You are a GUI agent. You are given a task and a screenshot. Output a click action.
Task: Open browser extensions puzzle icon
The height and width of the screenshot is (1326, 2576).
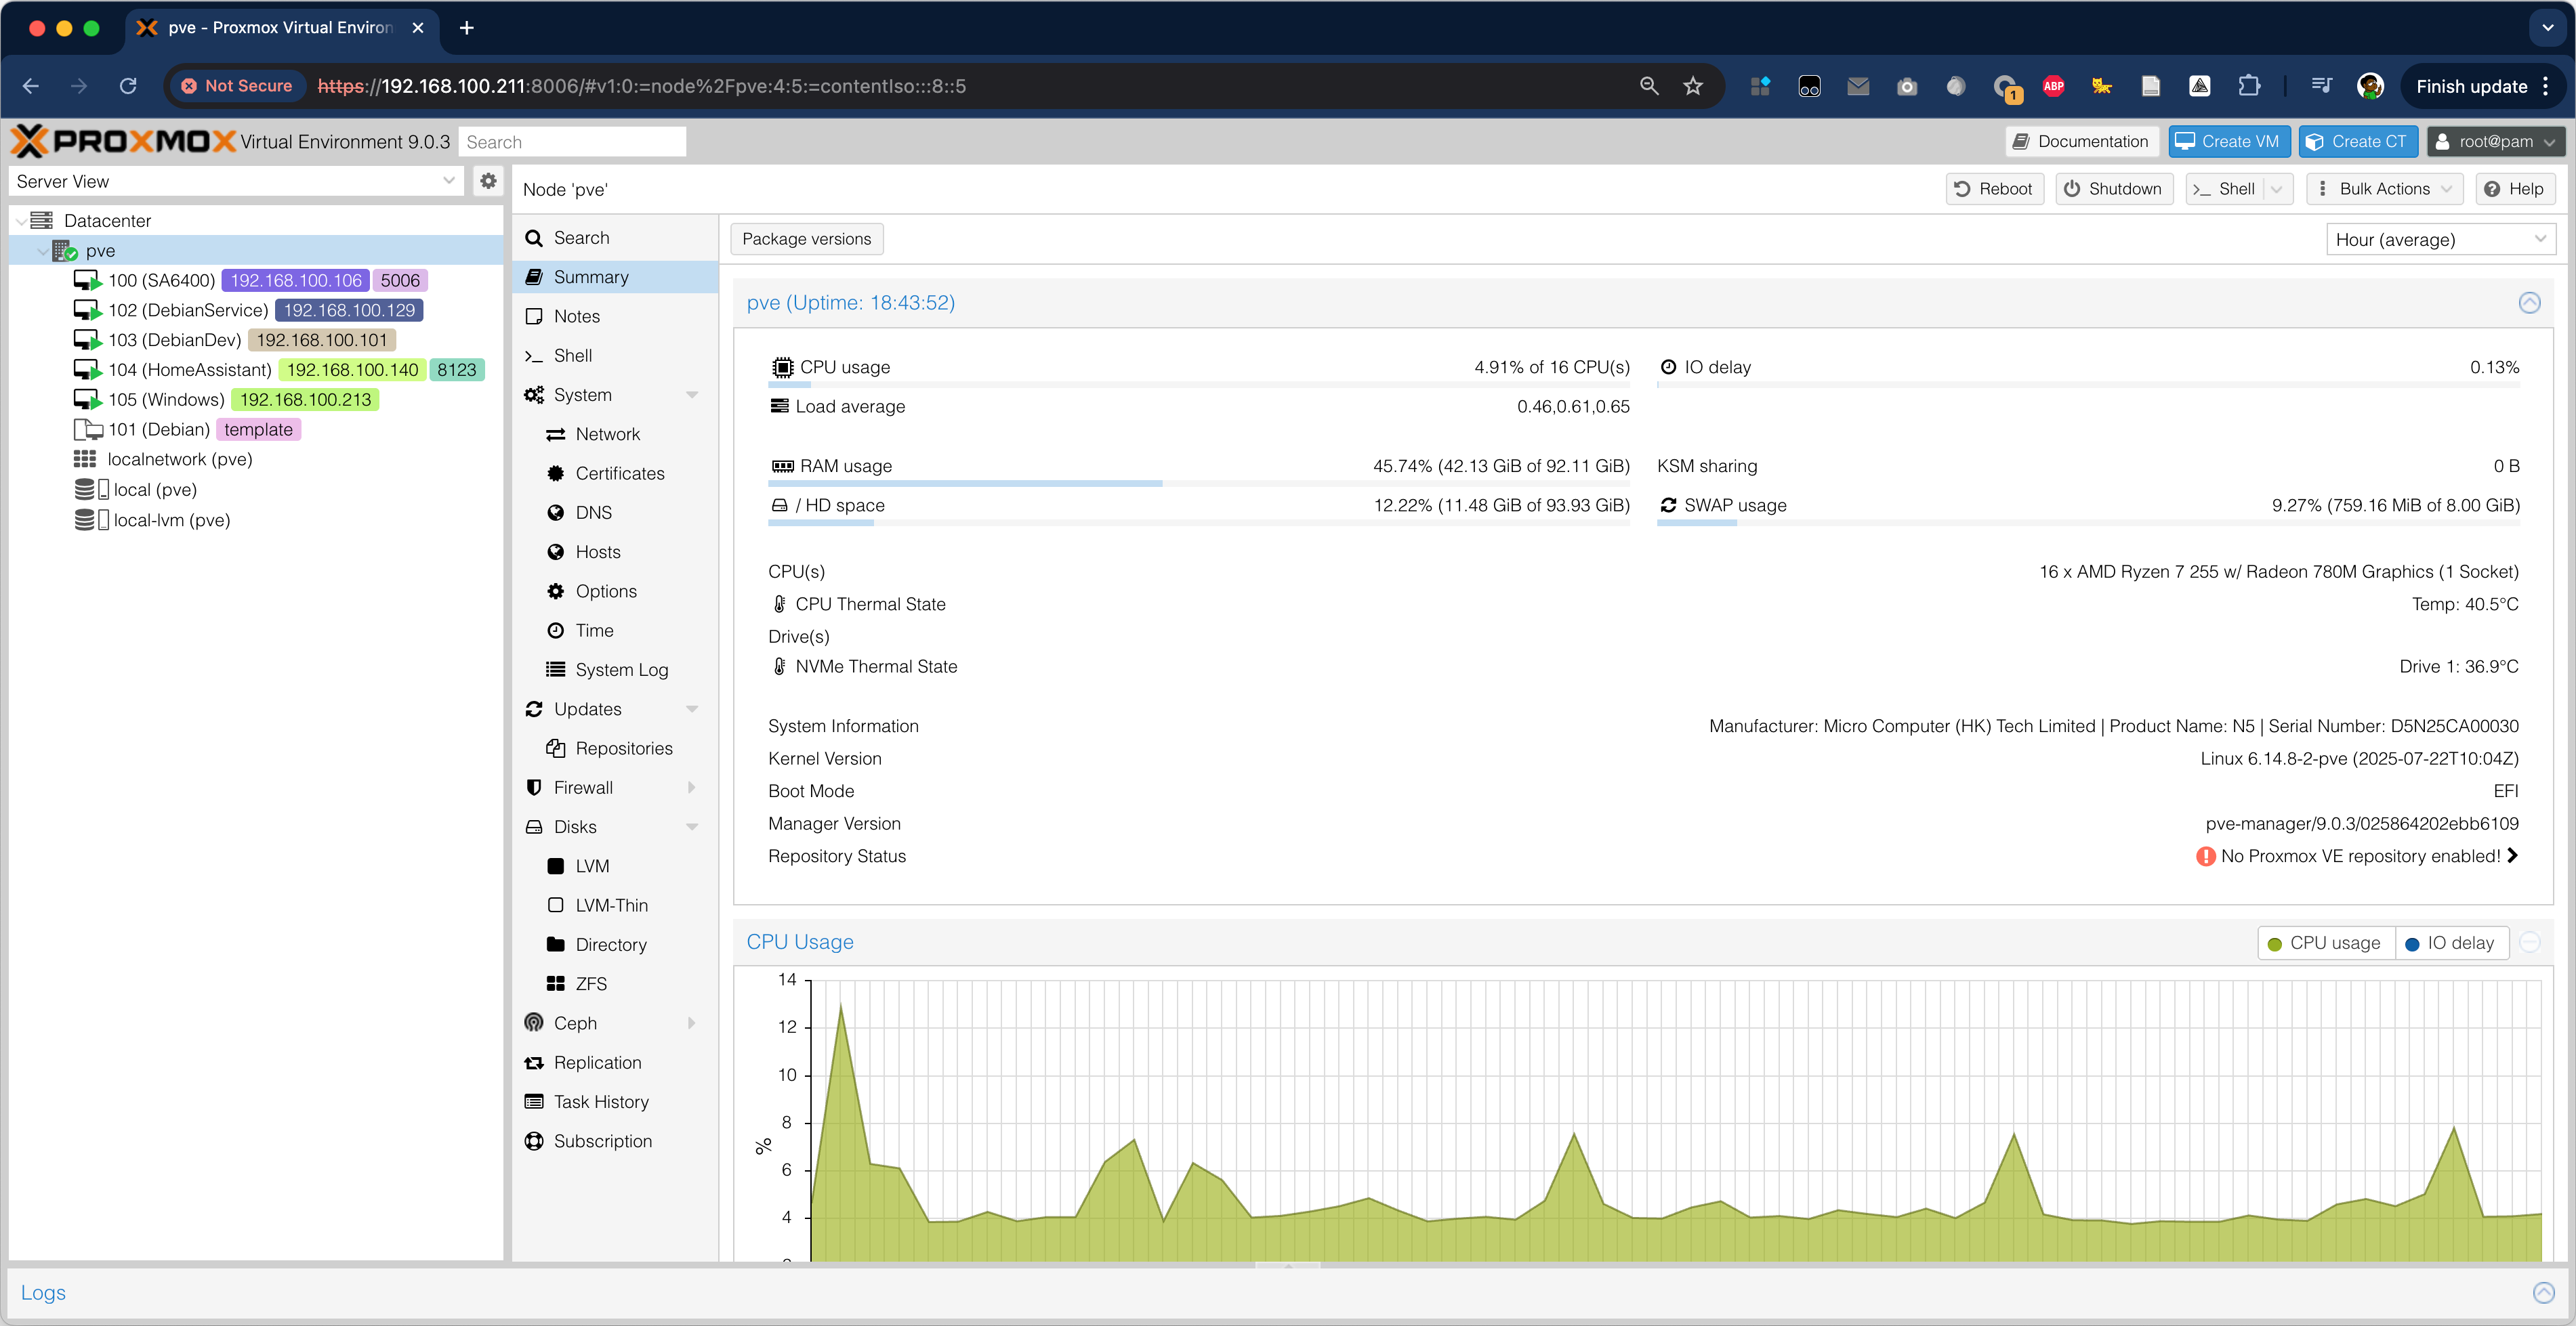click(x=2249, y=86)
